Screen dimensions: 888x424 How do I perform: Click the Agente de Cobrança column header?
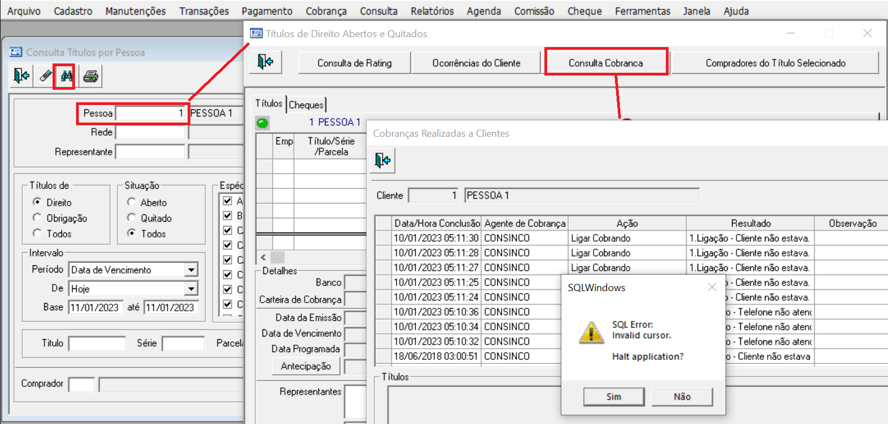coord(525,223)
